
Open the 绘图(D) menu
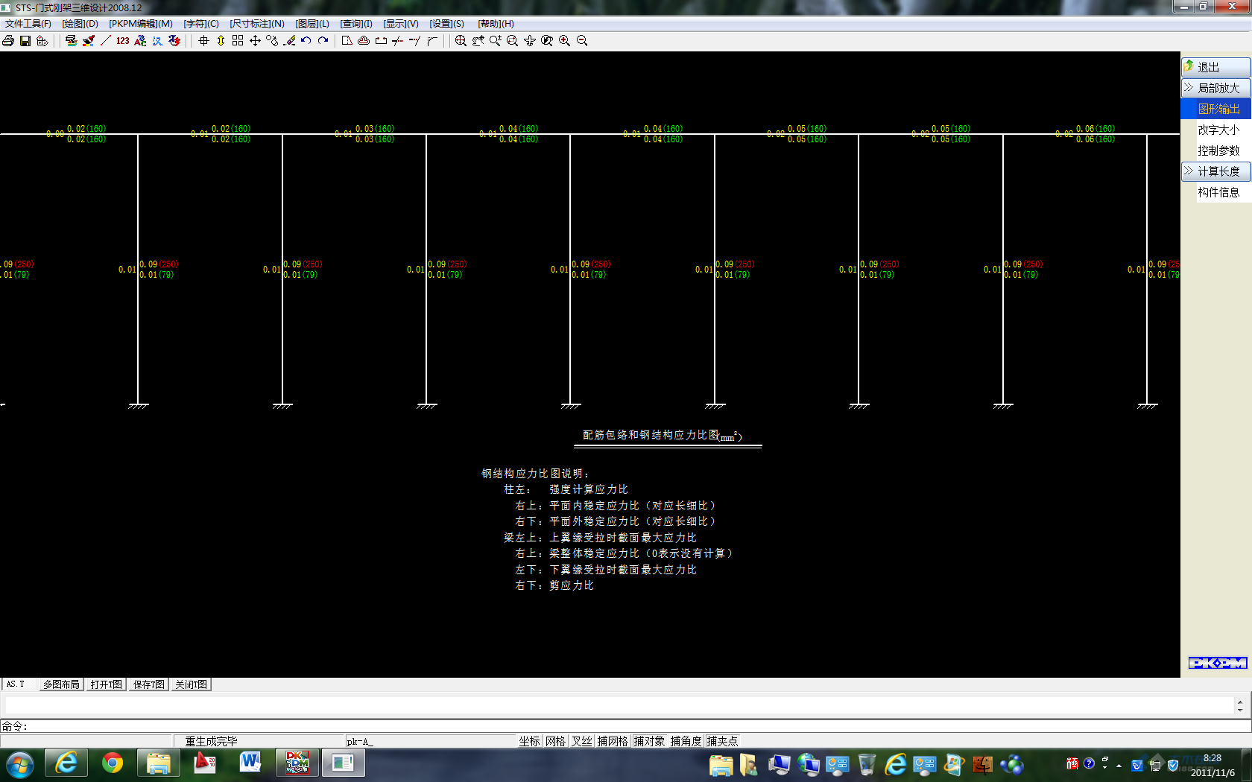pyautogui.click(x=80, y=24)
